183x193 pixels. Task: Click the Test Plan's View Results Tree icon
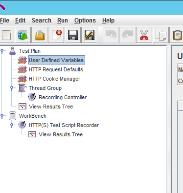point(23,107)
